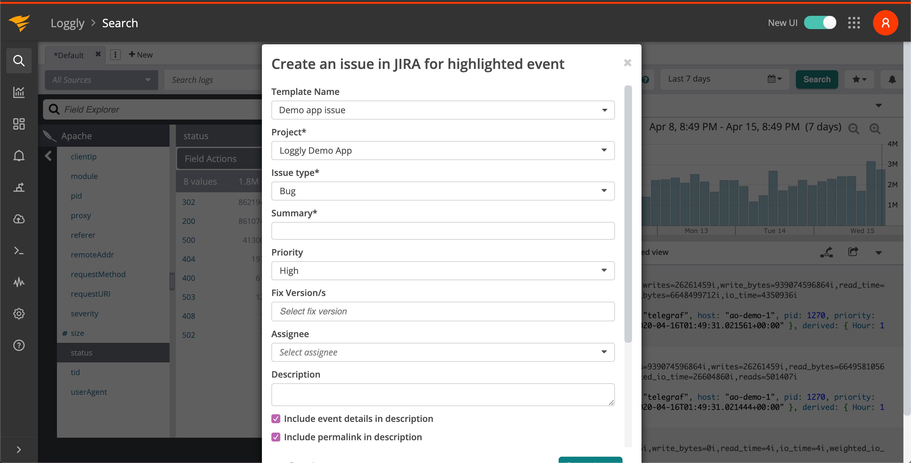The height and width of the screenshot is (463, 911).
Task: Open the Priority dropdown set to High
Action: pos(443,271)
